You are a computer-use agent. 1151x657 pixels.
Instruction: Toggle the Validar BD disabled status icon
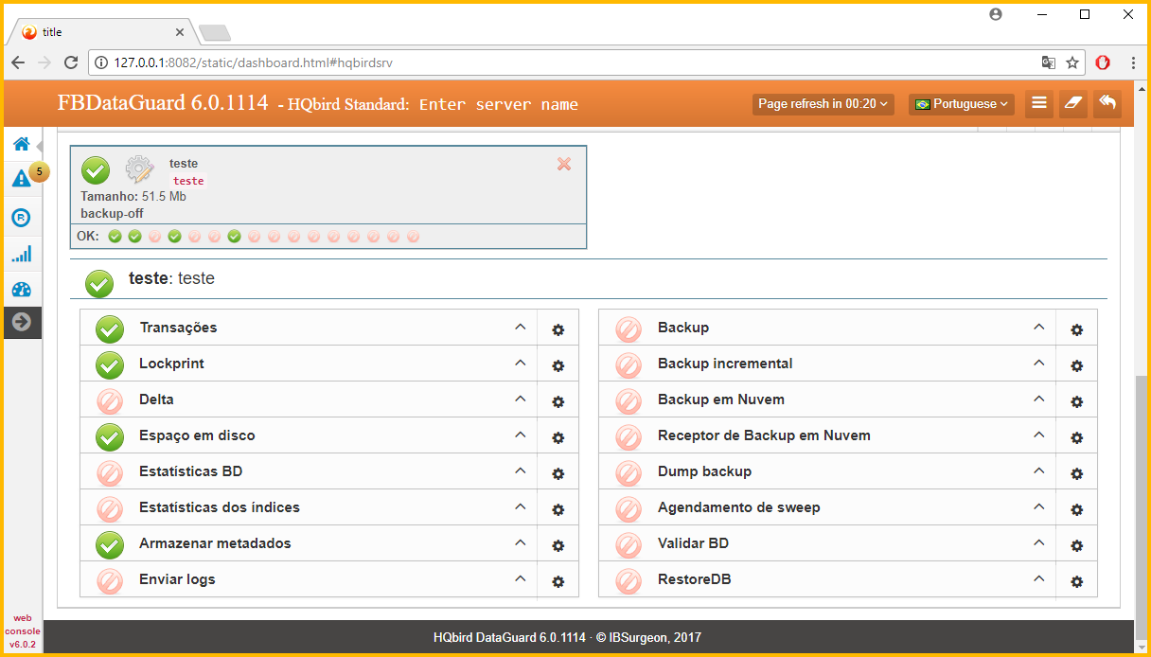point(629,545)
